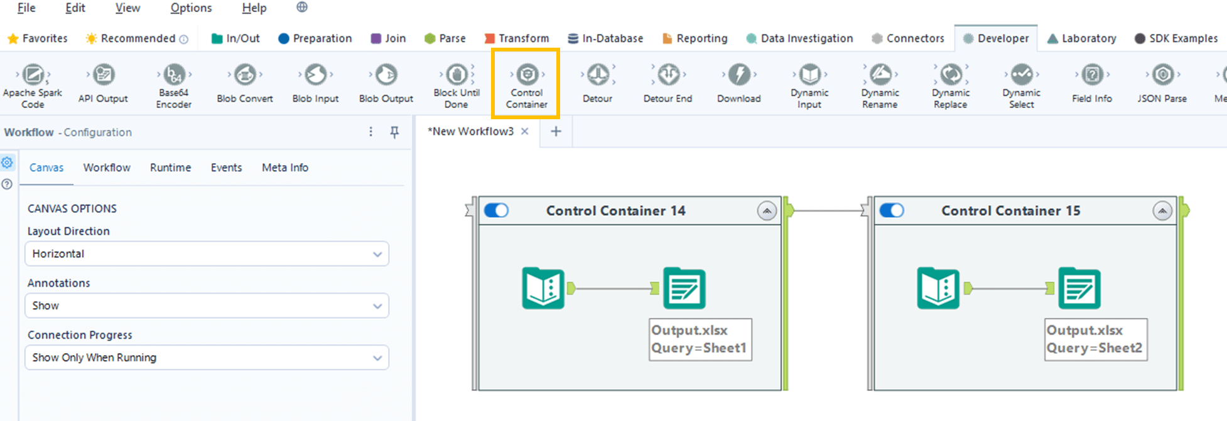Collapse Control Container 14
The width and height of the screenshot is (1227, 421).
[767, 211]
